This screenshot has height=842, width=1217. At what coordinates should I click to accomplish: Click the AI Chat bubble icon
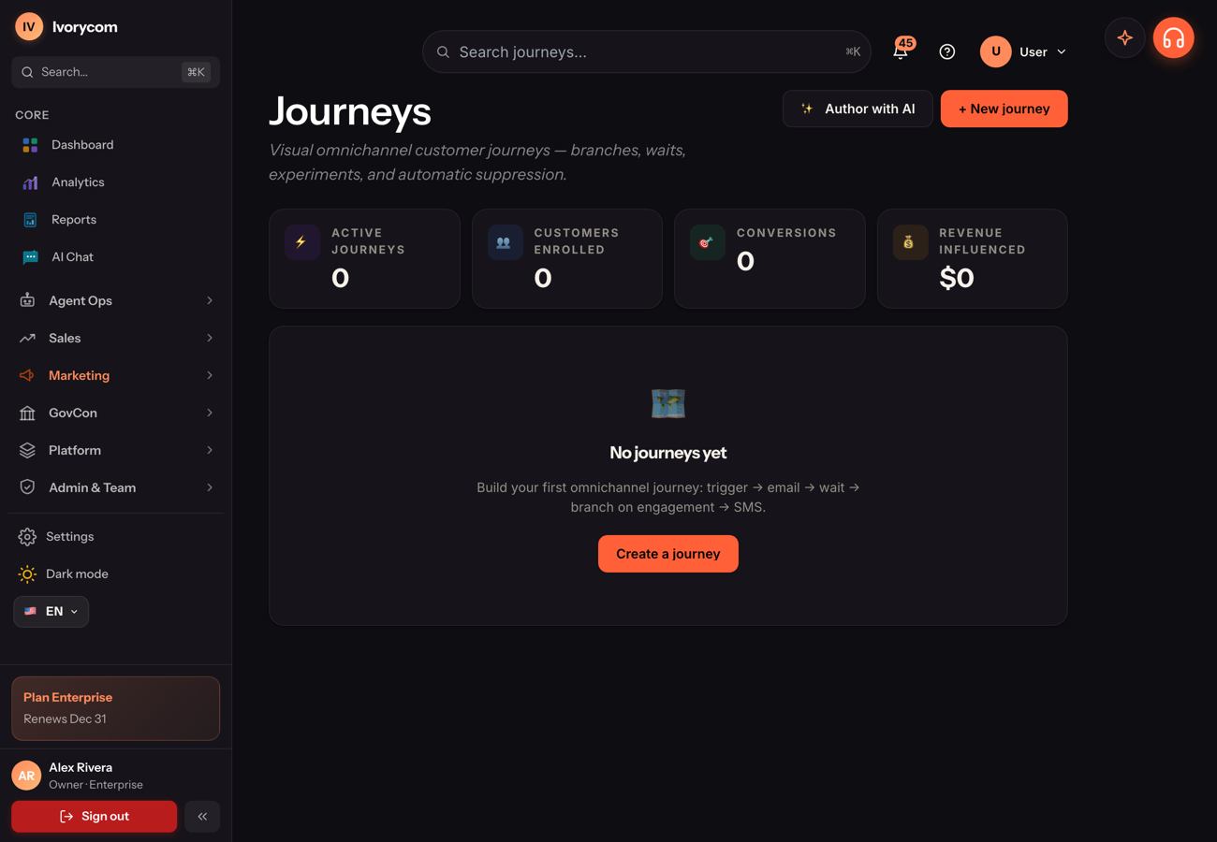[30, 257]
